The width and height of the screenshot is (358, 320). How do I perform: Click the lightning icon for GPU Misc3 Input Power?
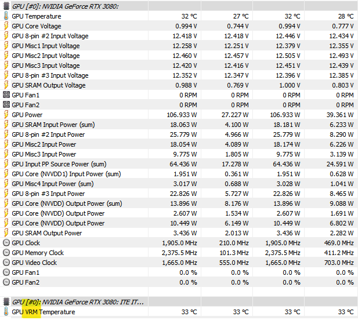pos(6,154)
